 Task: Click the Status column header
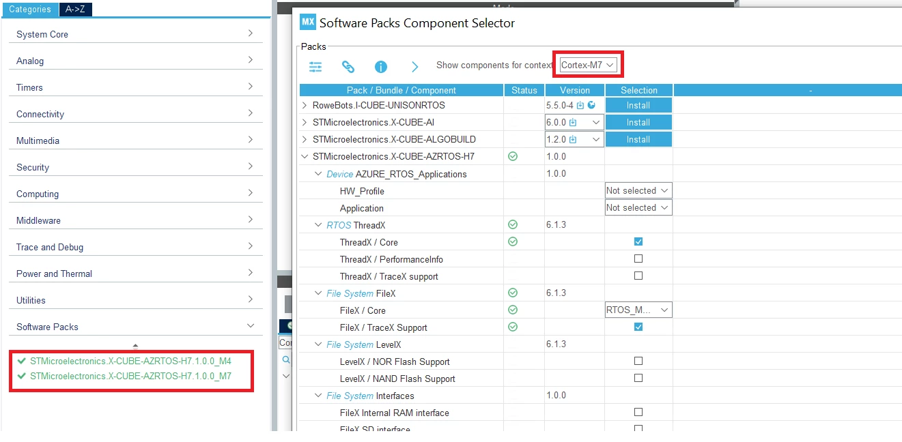click(524, 90)
